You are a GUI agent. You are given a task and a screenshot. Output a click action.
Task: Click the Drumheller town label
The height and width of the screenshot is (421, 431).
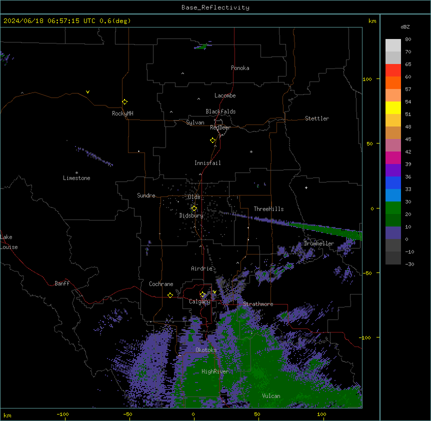point(319,243)
